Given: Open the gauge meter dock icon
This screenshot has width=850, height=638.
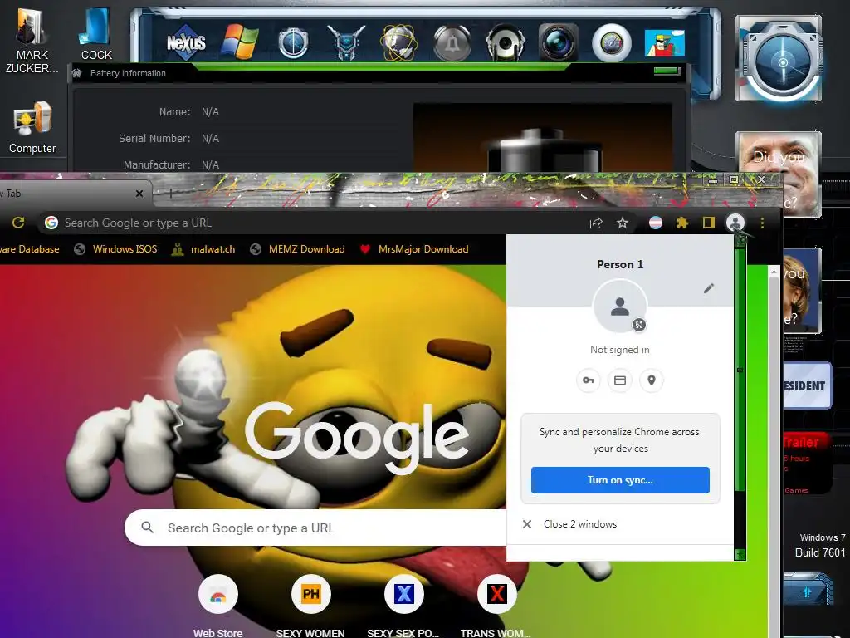Looking at the screenshot, I should click(x=612, y=43).
